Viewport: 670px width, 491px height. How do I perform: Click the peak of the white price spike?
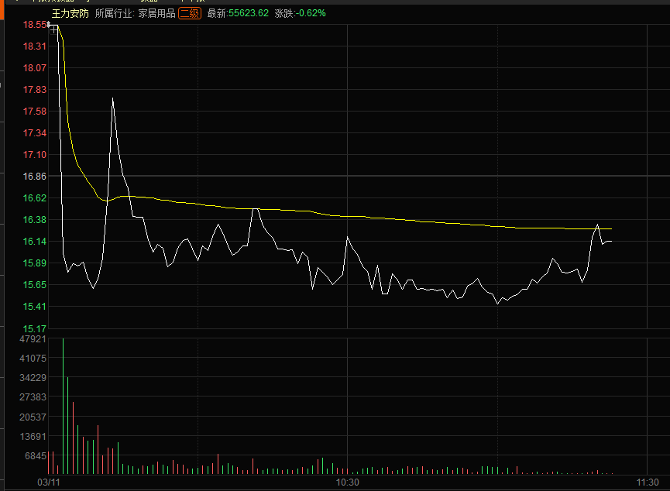[113, 99]
